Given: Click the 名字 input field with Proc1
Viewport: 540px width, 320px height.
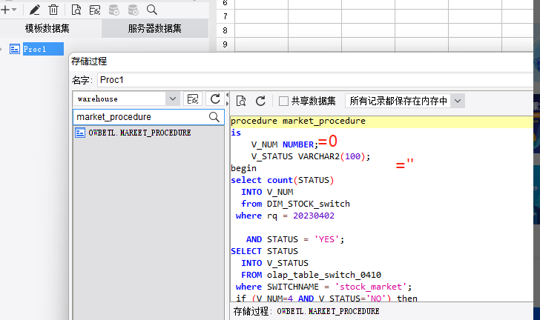Looking at the screenshot, I should tap(315, 80).
